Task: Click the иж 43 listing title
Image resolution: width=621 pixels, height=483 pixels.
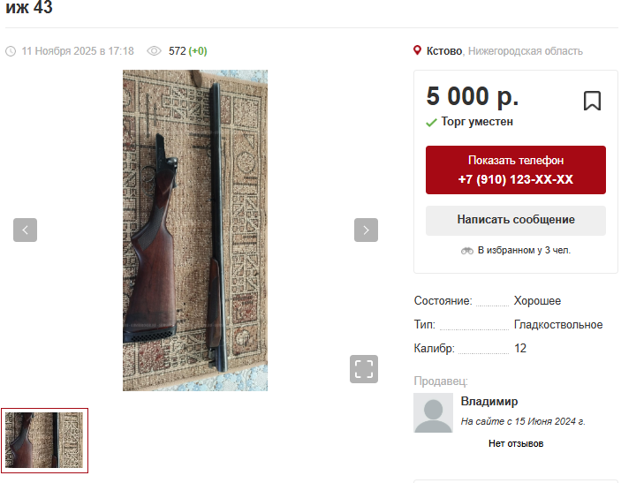Action: 29,7
